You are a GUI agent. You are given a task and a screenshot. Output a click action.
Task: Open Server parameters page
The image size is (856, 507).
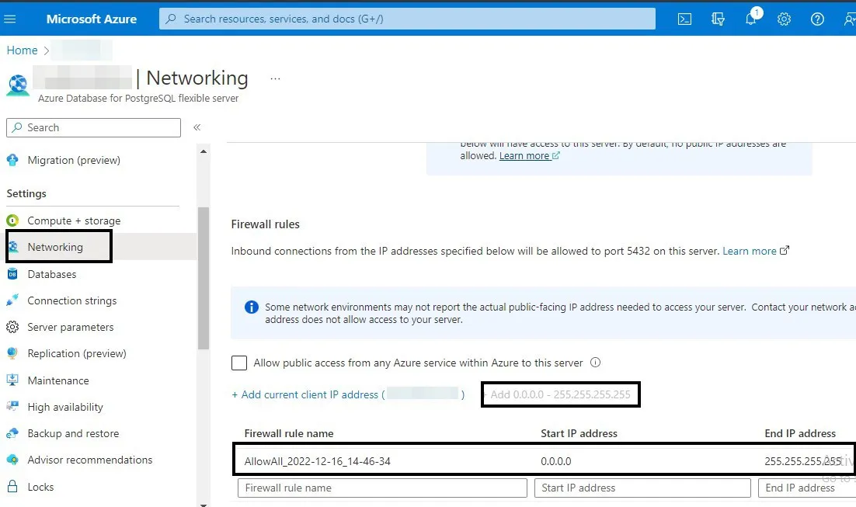[71, 327]
